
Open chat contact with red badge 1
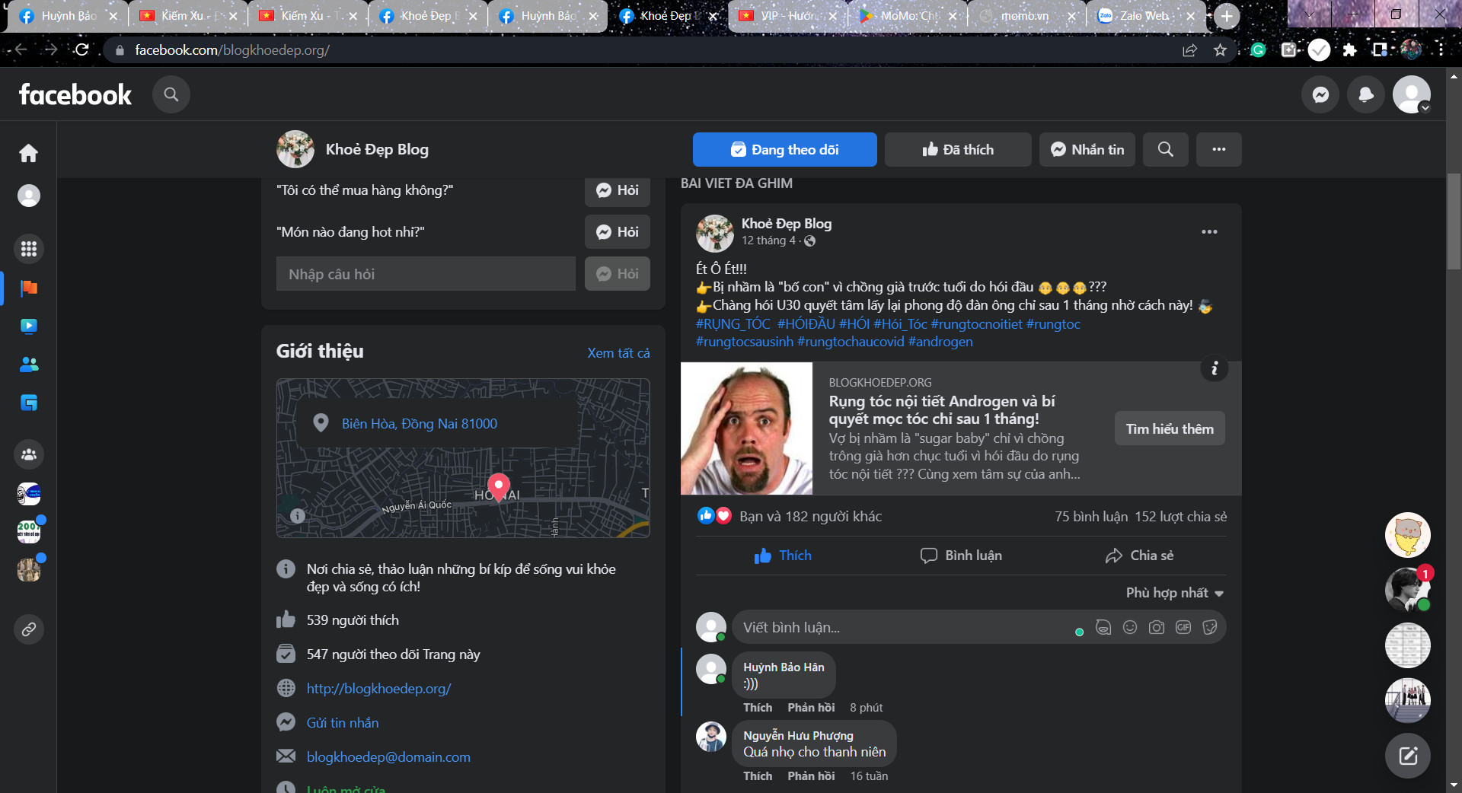(x=1407, y=589)
